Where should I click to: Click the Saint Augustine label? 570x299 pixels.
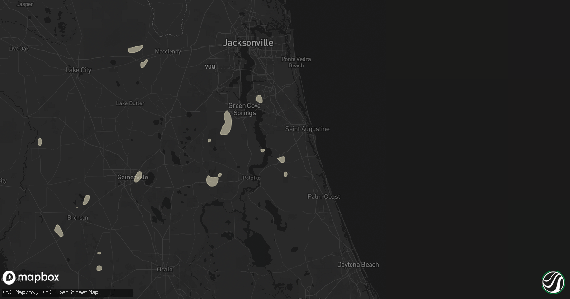[307, 129]
